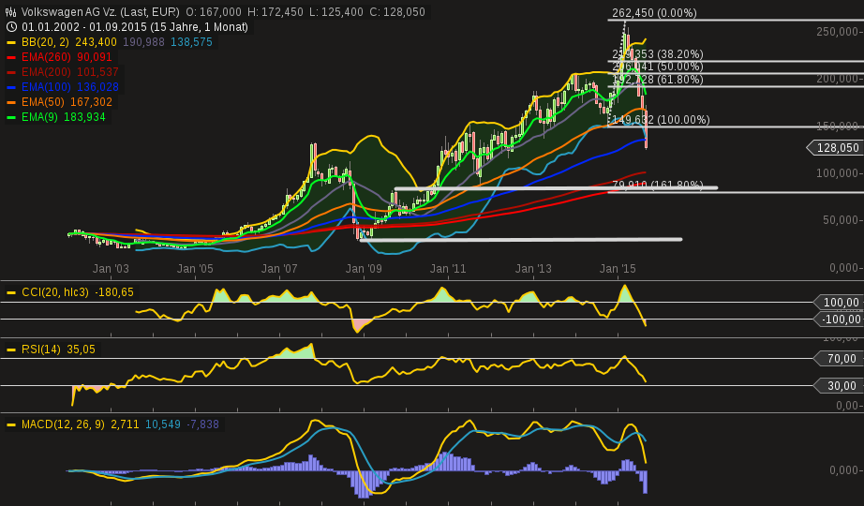Click the EMA(100) 136,028 legend entry
This screenshot has width=864, height=506.
[x=70, y=86]
